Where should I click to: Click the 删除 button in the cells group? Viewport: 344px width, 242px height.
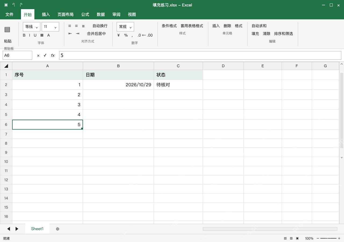[227, 26]
